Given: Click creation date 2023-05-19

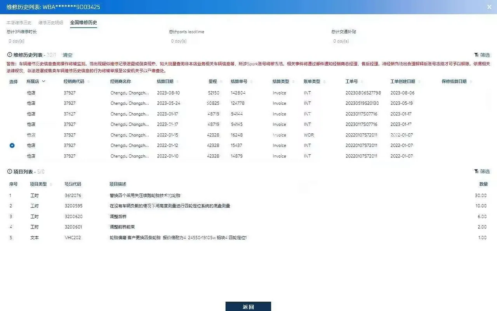Looking at the screenshot, I should click(401, 103).
